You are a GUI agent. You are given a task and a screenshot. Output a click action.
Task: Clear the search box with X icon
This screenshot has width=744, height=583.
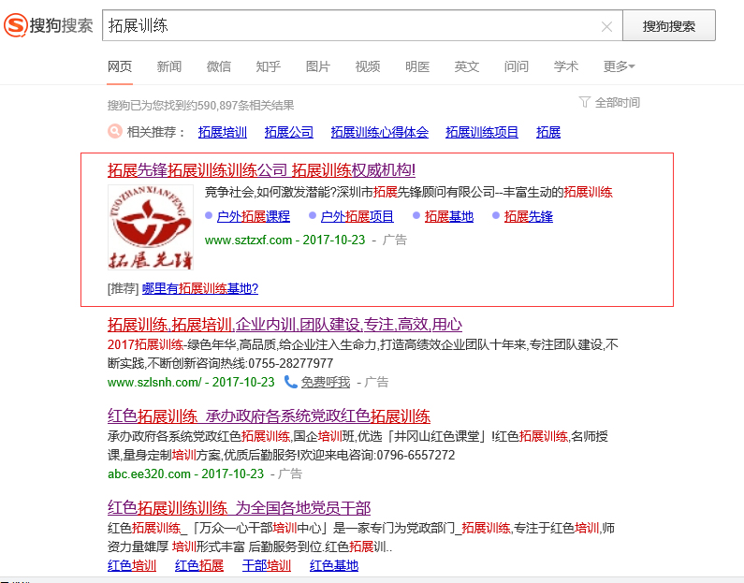[606, 26]
